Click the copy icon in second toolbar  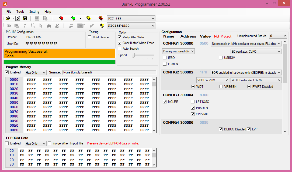pos(9,26)
